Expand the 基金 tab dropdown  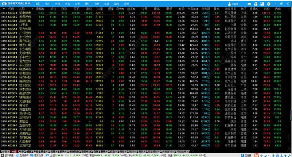coord(47,152)
